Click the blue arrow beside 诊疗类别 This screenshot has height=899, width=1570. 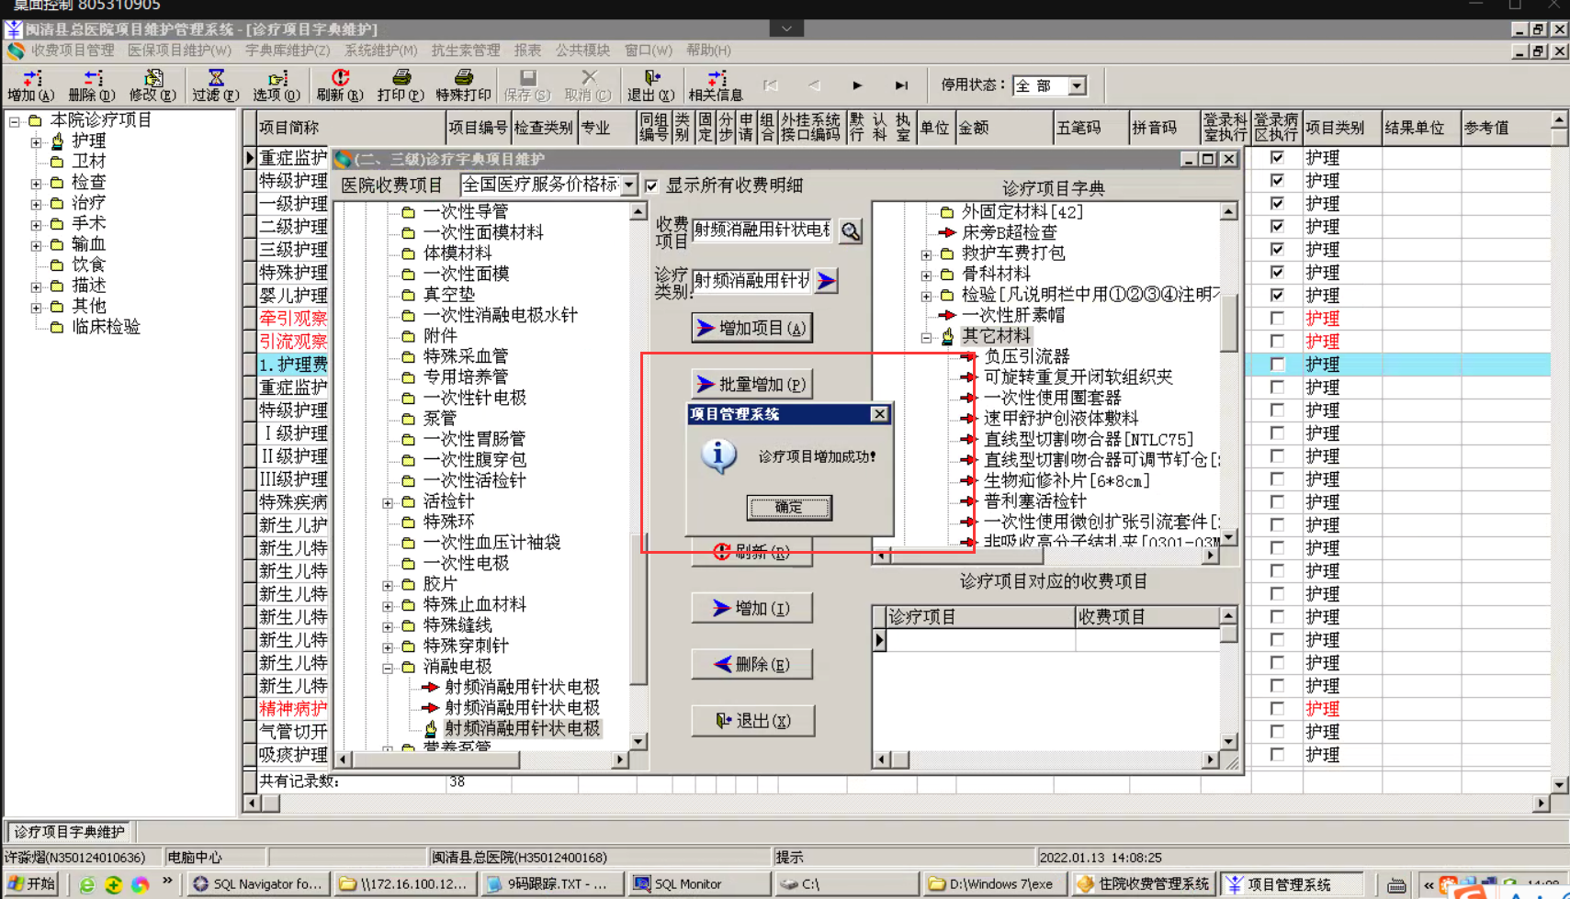826,281
